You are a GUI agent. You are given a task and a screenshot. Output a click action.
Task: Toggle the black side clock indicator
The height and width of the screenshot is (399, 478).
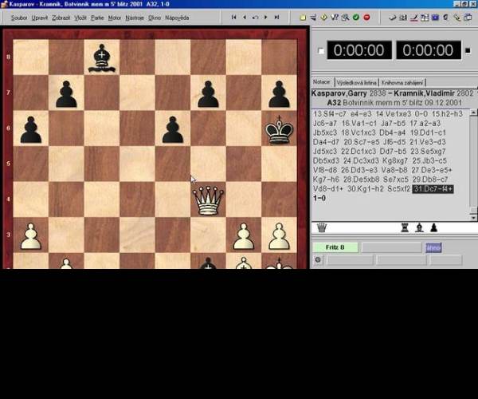(x=468, y=51)
